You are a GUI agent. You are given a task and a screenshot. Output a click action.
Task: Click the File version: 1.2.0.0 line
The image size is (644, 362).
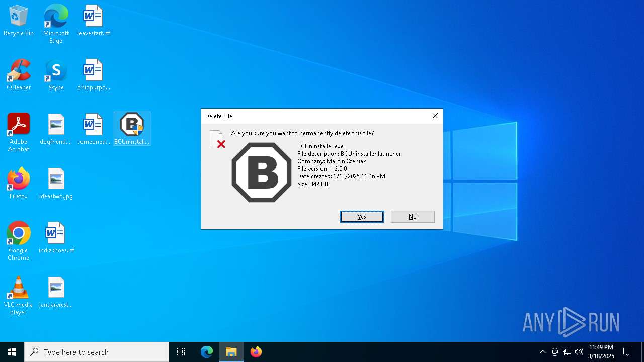tap(322, 169)
